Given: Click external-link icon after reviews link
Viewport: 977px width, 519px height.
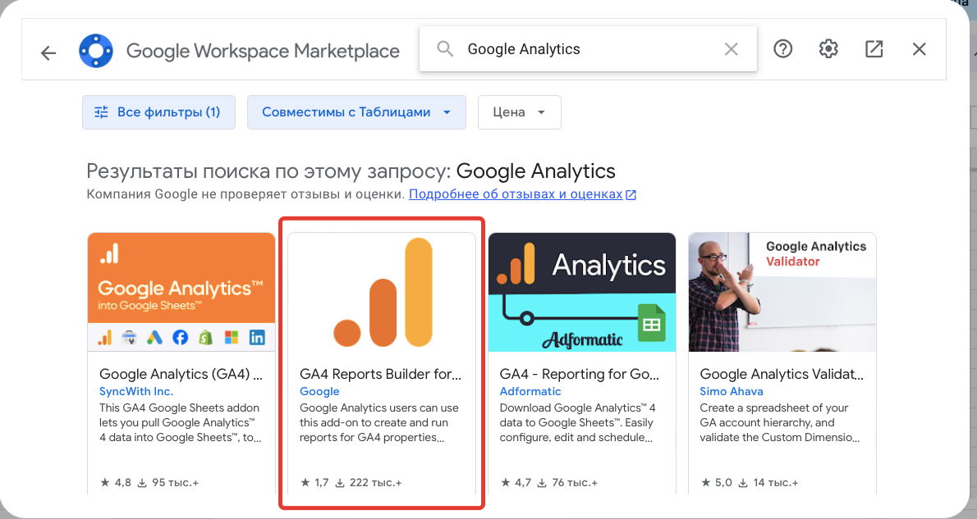Looking at the screenshot, I should click(631, 195).
